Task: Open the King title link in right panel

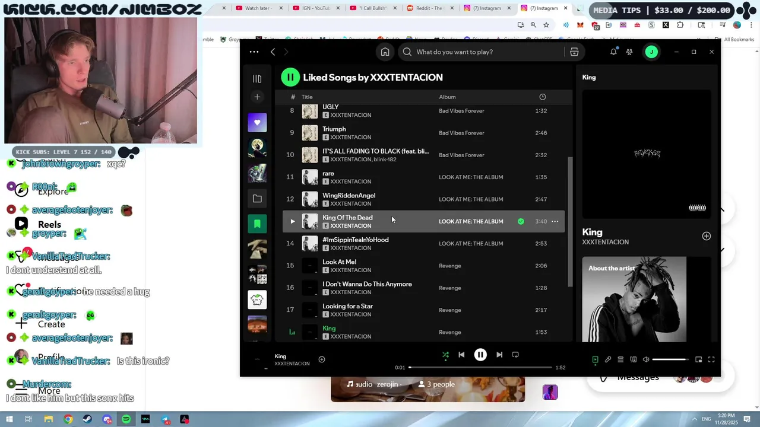Action: point(592,232)
